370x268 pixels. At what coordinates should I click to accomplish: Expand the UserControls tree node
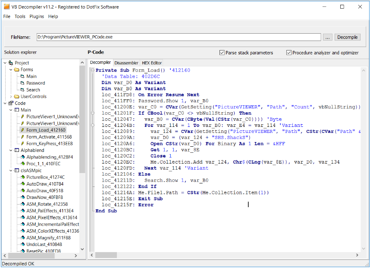[x=11, y=96]
